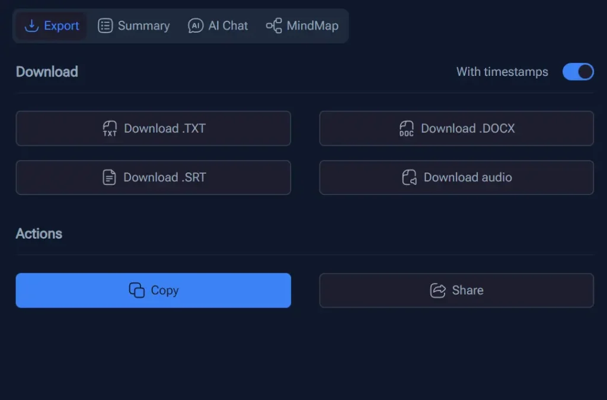Click the SRT document icon
The height and width of the screenshot is (400, 607).
coord(110,177)
